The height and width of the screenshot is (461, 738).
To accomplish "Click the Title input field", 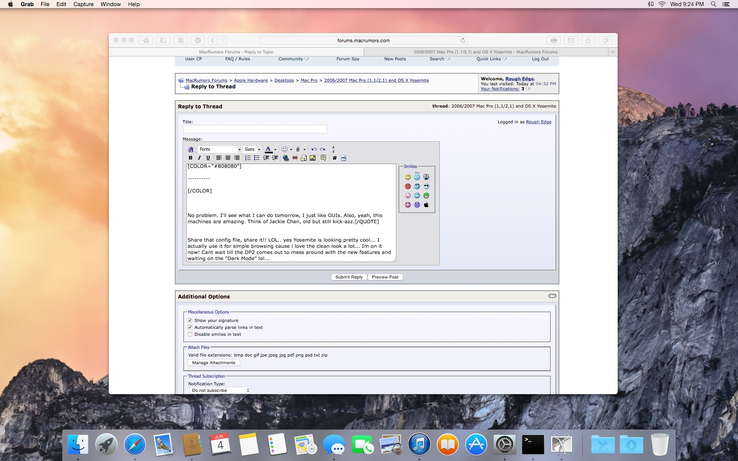I will click(255, 129).
